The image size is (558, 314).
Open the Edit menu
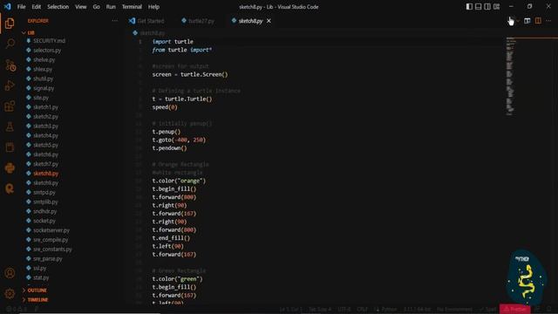[37, 7]
